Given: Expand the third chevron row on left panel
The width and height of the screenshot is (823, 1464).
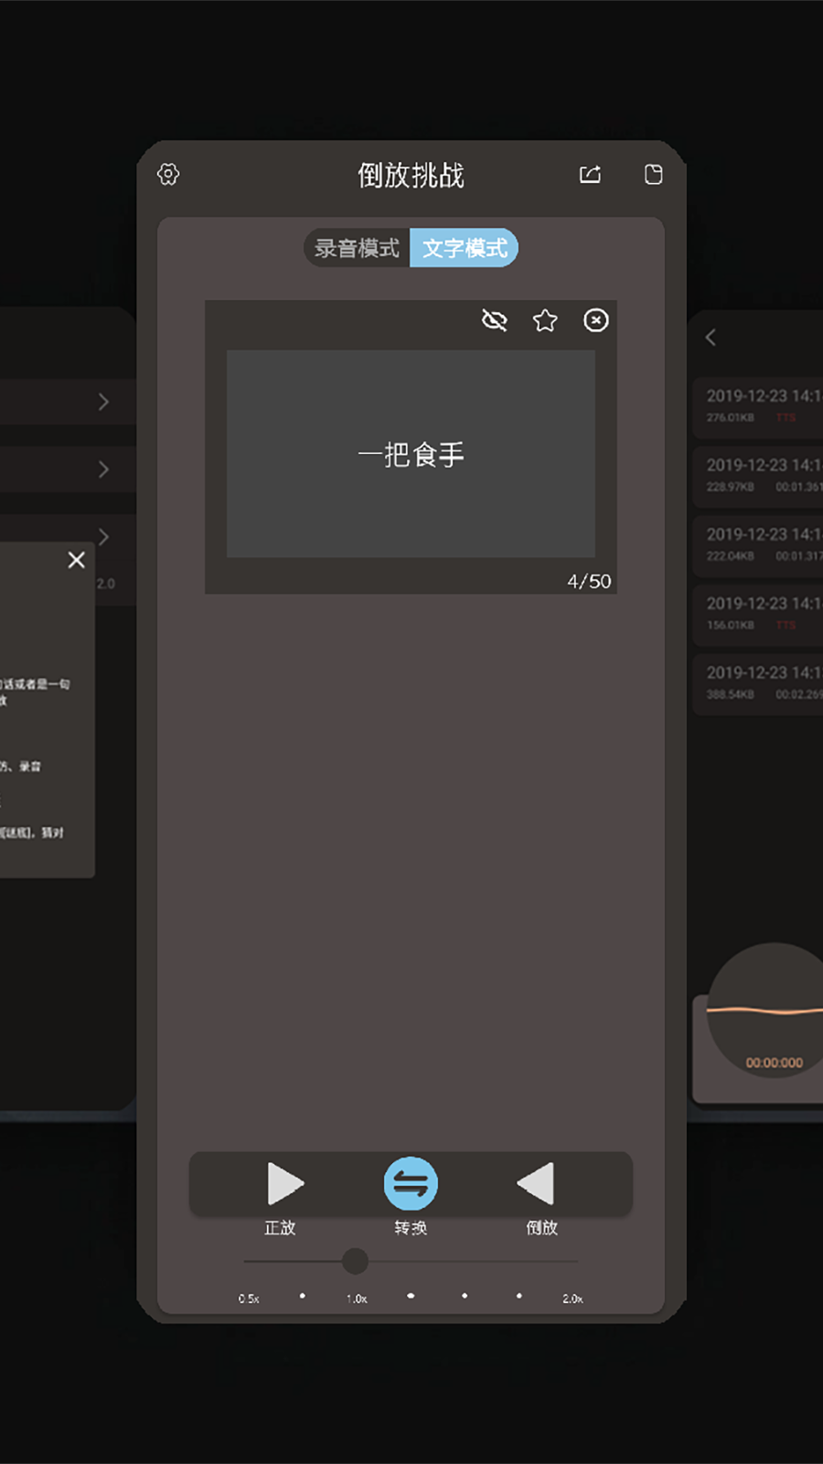Looking at the screenshot, I should coord(103,536).
